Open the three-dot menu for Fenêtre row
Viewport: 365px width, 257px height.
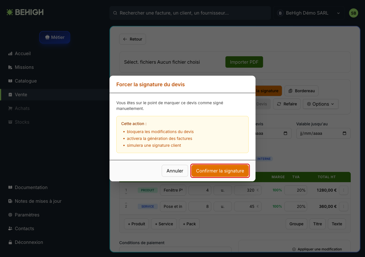[344, 190]
